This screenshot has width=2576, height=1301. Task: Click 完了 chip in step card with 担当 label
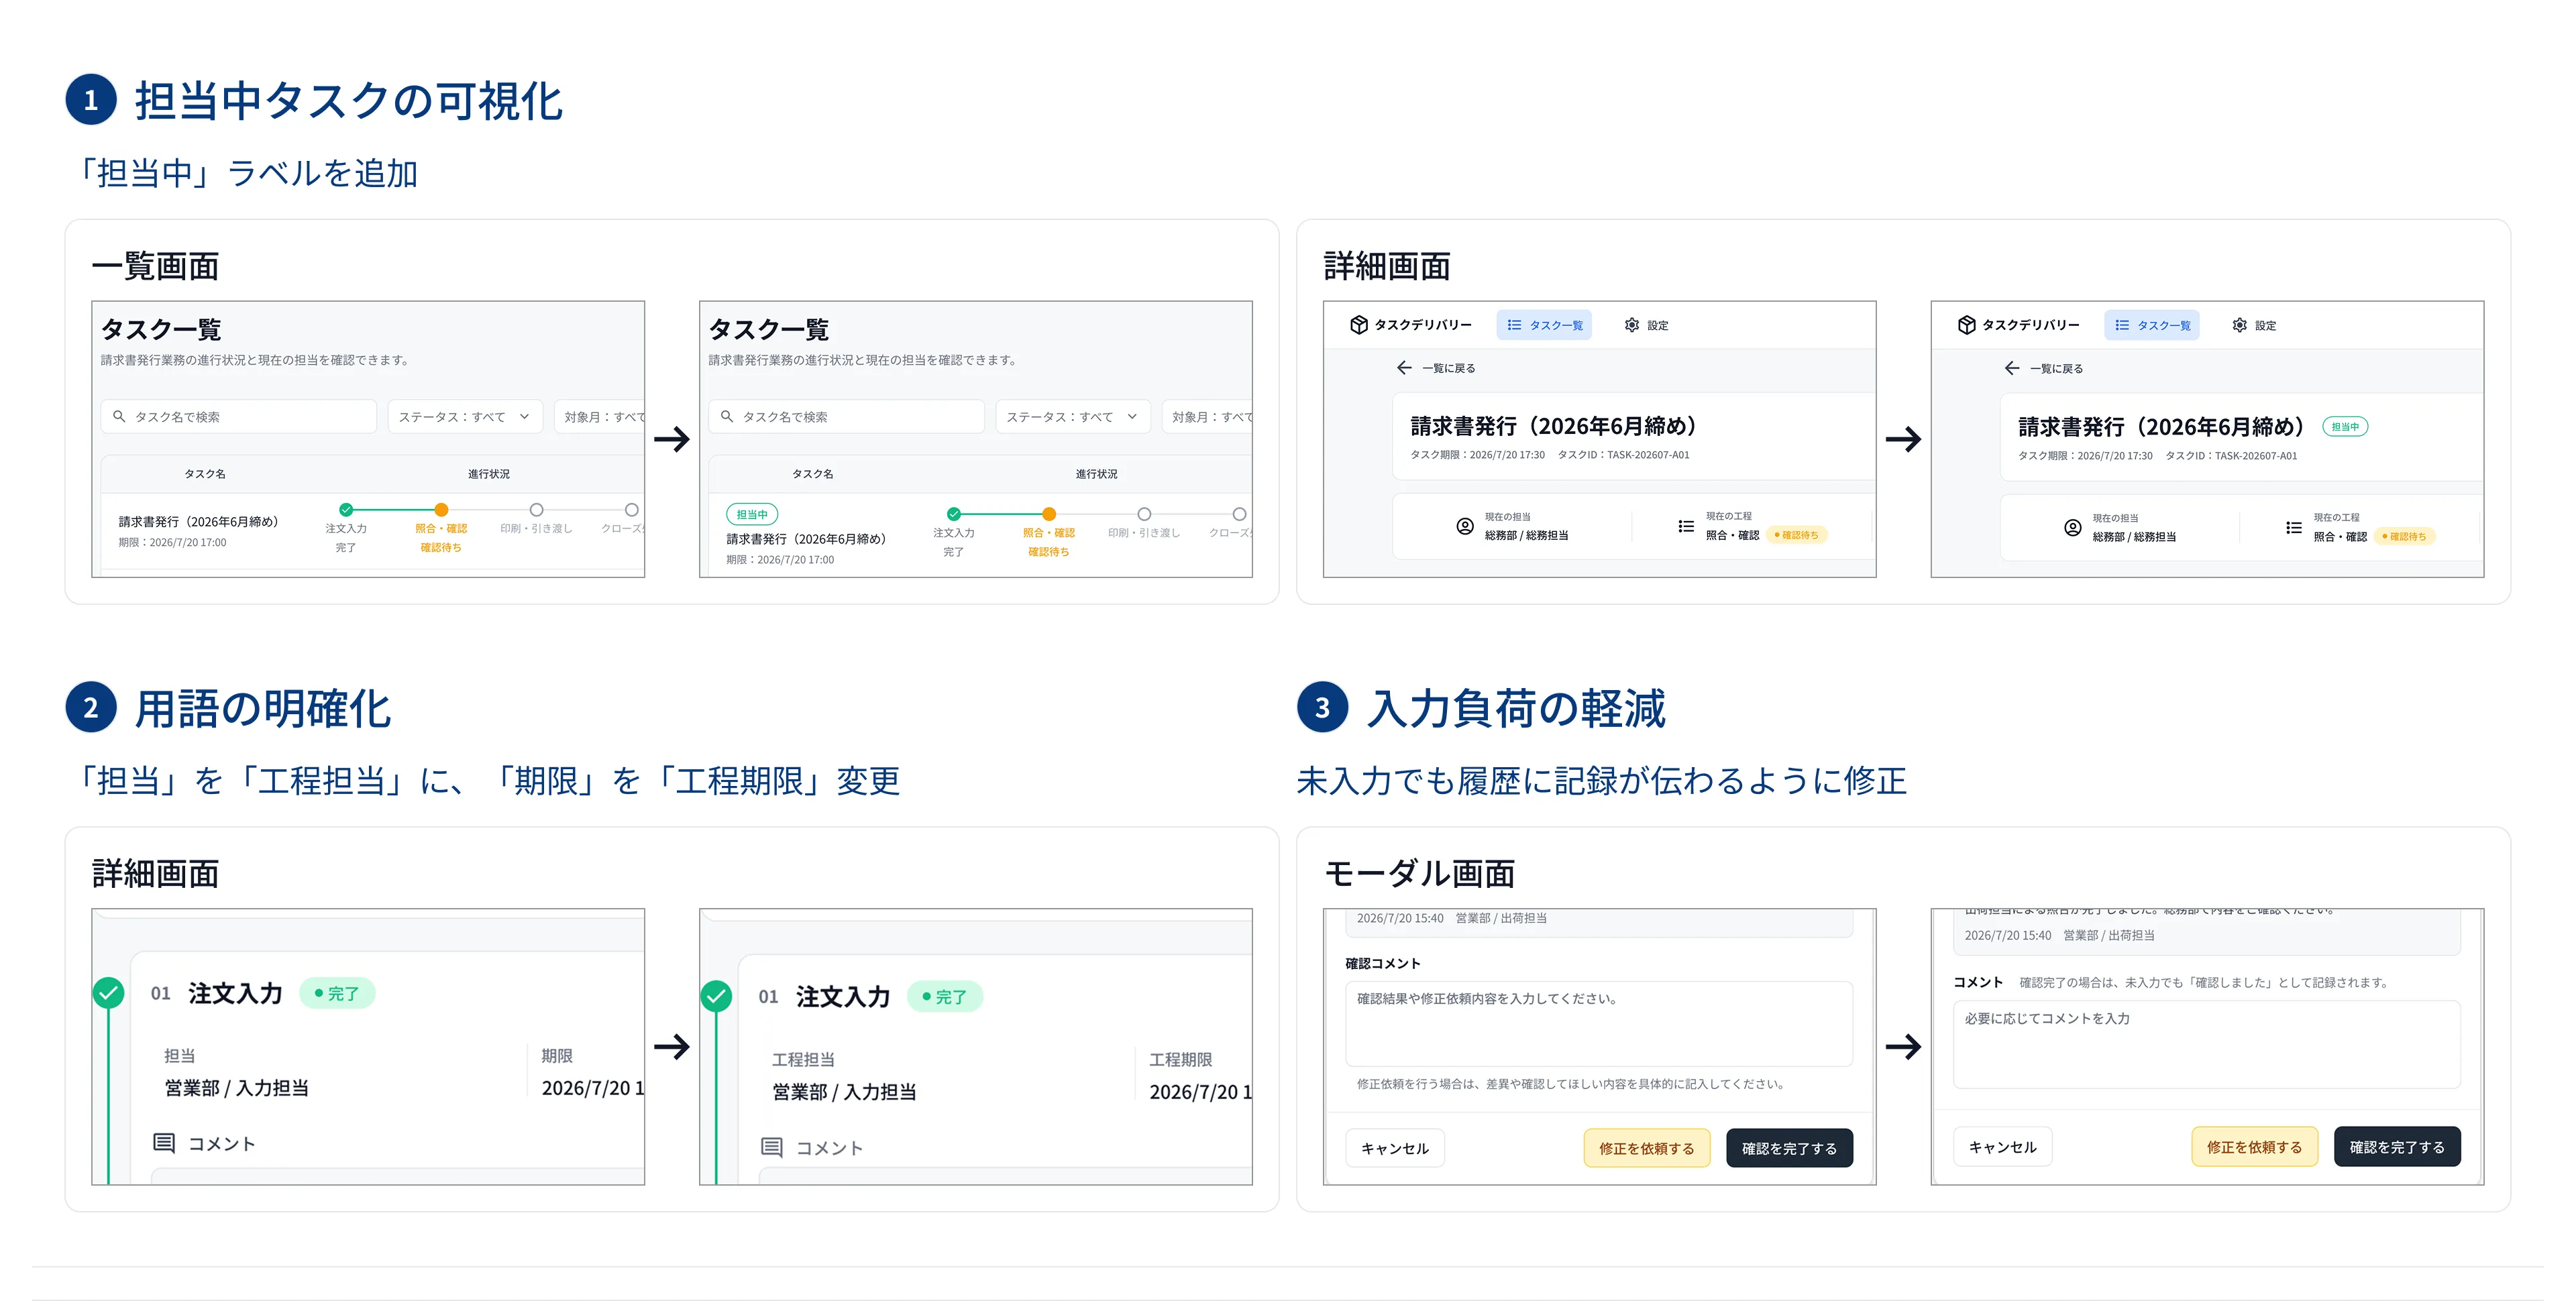coord(337,993)
